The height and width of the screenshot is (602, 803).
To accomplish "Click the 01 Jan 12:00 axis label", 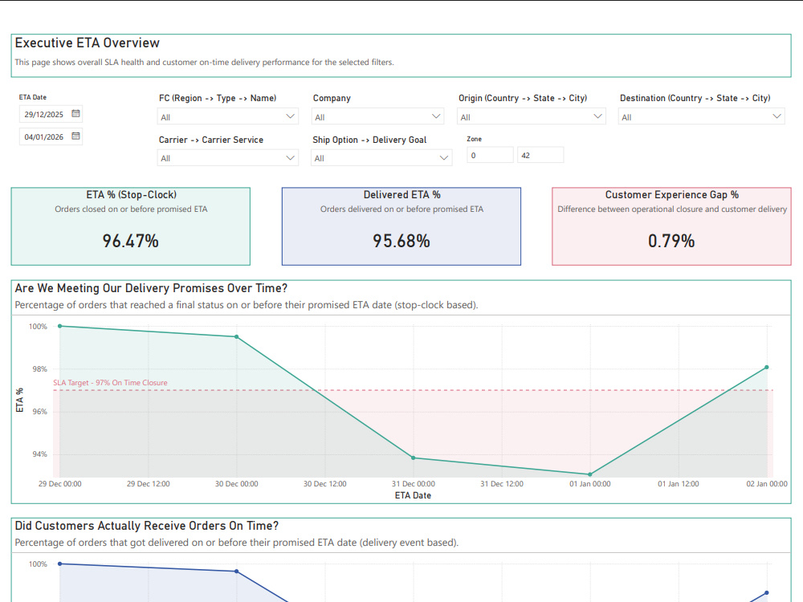I will click(x=678, y=484).
